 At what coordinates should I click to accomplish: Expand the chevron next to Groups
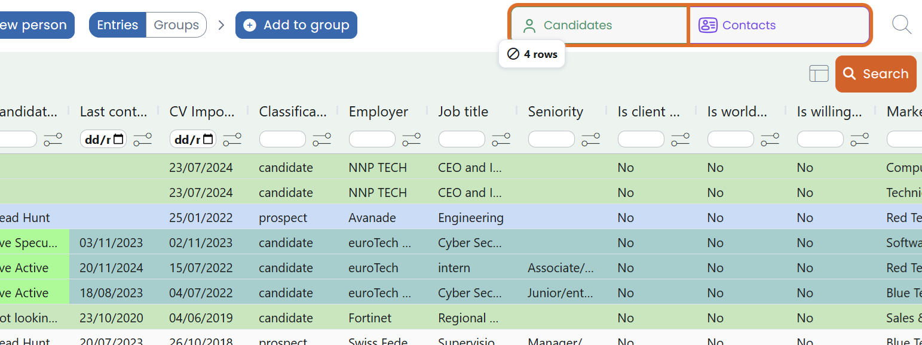click(x=221, y=25)
